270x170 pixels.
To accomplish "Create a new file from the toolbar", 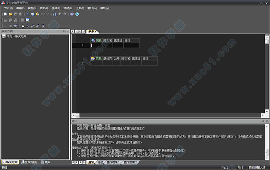I will 5,14.
